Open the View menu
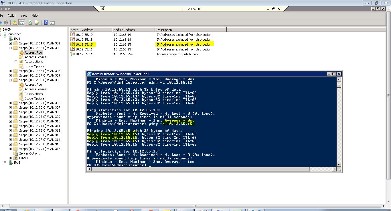Image resolution: width=391 pixels, height=211 pixels. click(x=24, y=15)
